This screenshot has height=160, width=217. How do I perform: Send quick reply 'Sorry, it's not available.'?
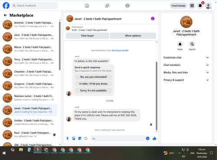click(x=93, y=90)
